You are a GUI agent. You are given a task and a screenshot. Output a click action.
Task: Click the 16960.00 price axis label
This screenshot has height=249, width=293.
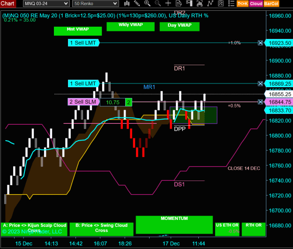(280, 15)
